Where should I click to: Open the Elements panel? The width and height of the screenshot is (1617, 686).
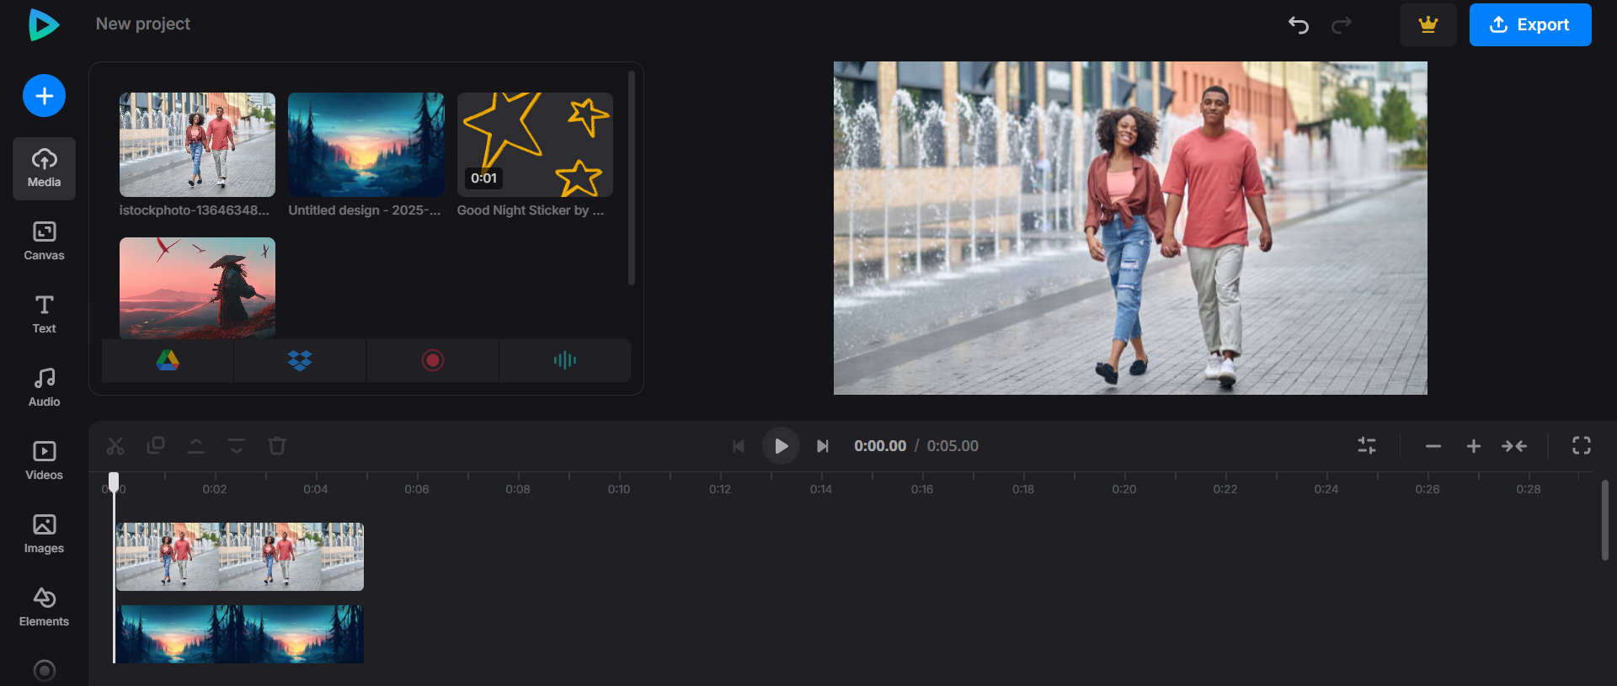[44, 607]
